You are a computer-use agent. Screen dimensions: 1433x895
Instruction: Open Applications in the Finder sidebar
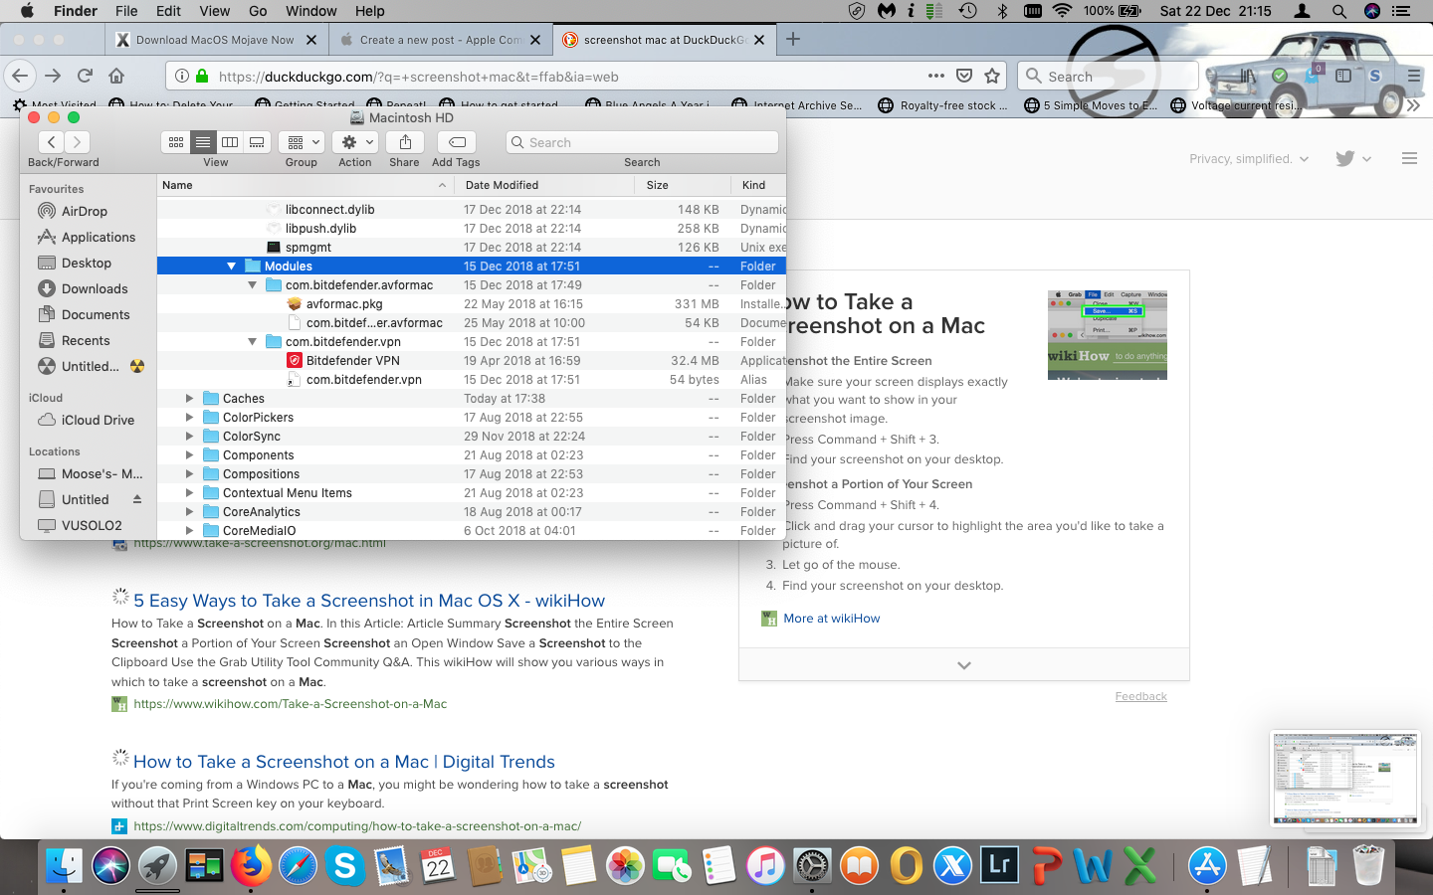(98, 237)
